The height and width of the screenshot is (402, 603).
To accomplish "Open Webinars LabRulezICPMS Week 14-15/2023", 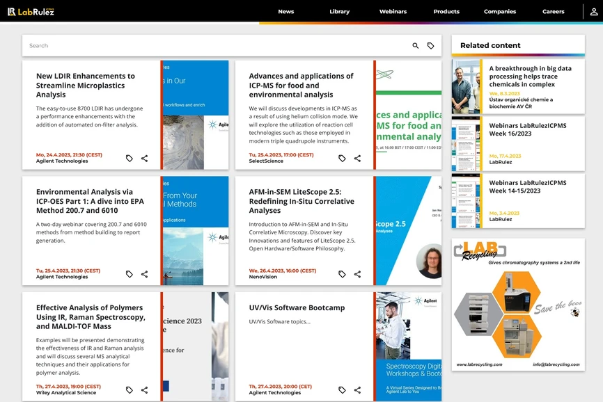I will coord(527,186).
